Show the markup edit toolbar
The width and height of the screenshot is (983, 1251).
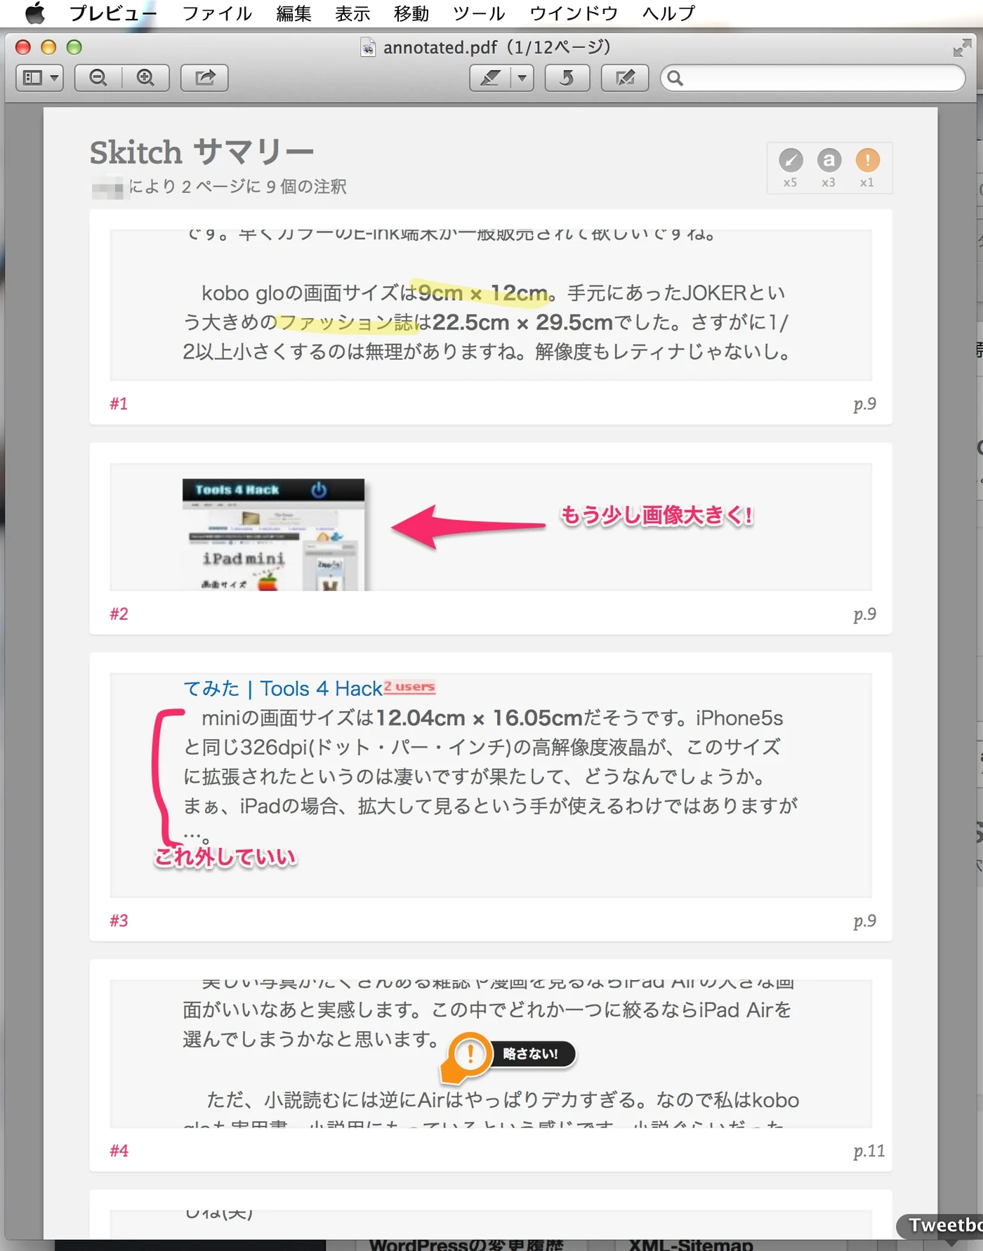click(x=625, y=78)
